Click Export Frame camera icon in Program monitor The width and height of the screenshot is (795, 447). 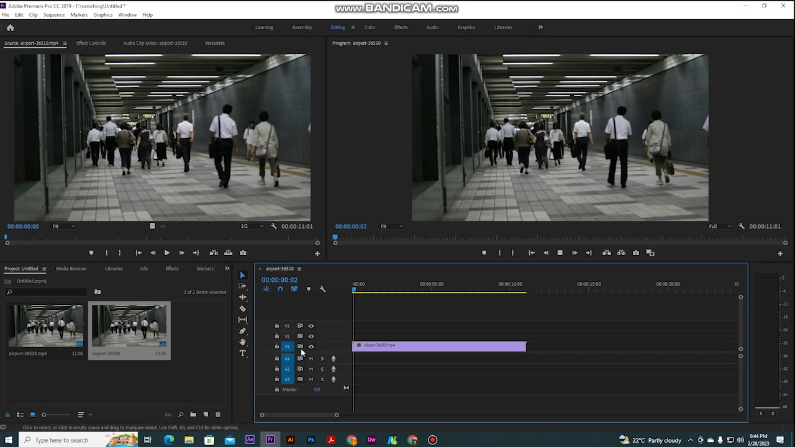tap(636, 253)
